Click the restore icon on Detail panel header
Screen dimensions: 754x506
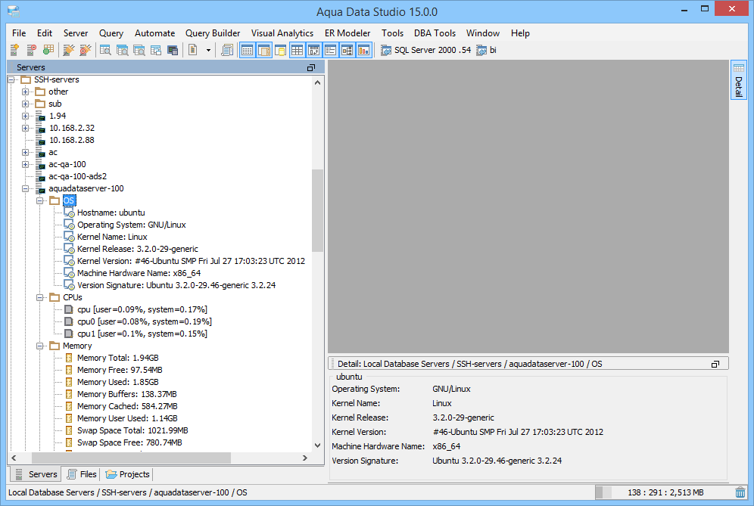[715, 365]
